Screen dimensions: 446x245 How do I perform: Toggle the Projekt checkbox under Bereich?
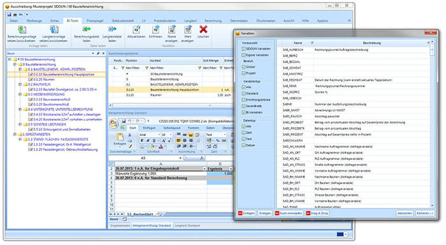pos(243,73)
